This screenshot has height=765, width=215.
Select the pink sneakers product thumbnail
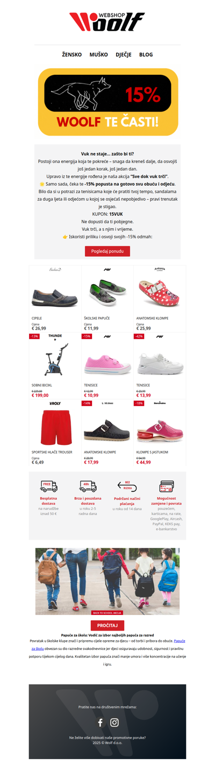[107, 364]
